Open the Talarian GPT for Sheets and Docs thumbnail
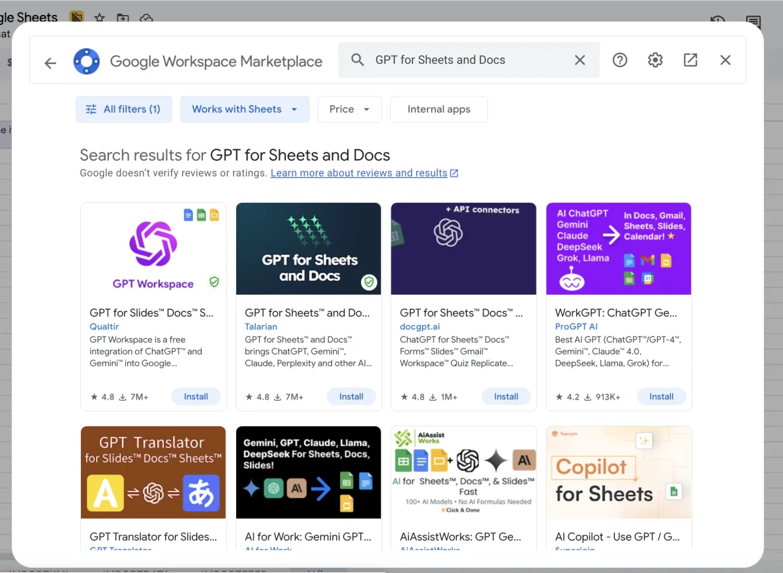This screenshot has height=573, width=783. click(x=309, y=249)
